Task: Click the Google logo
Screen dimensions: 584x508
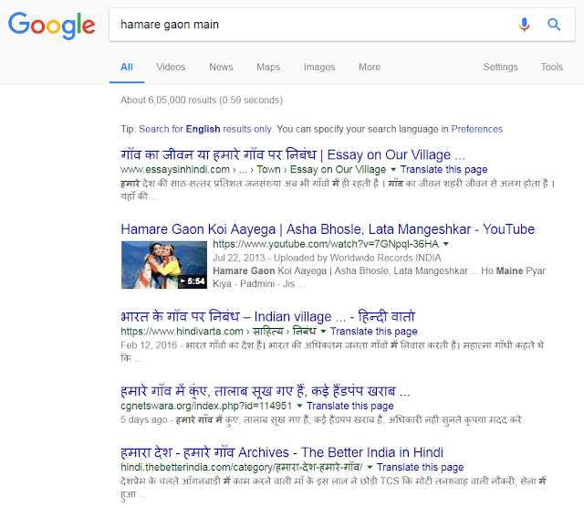Action: (52, 26)
